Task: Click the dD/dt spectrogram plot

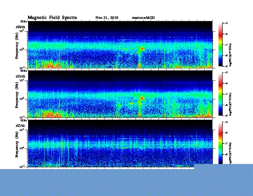Action: point(120,94)
